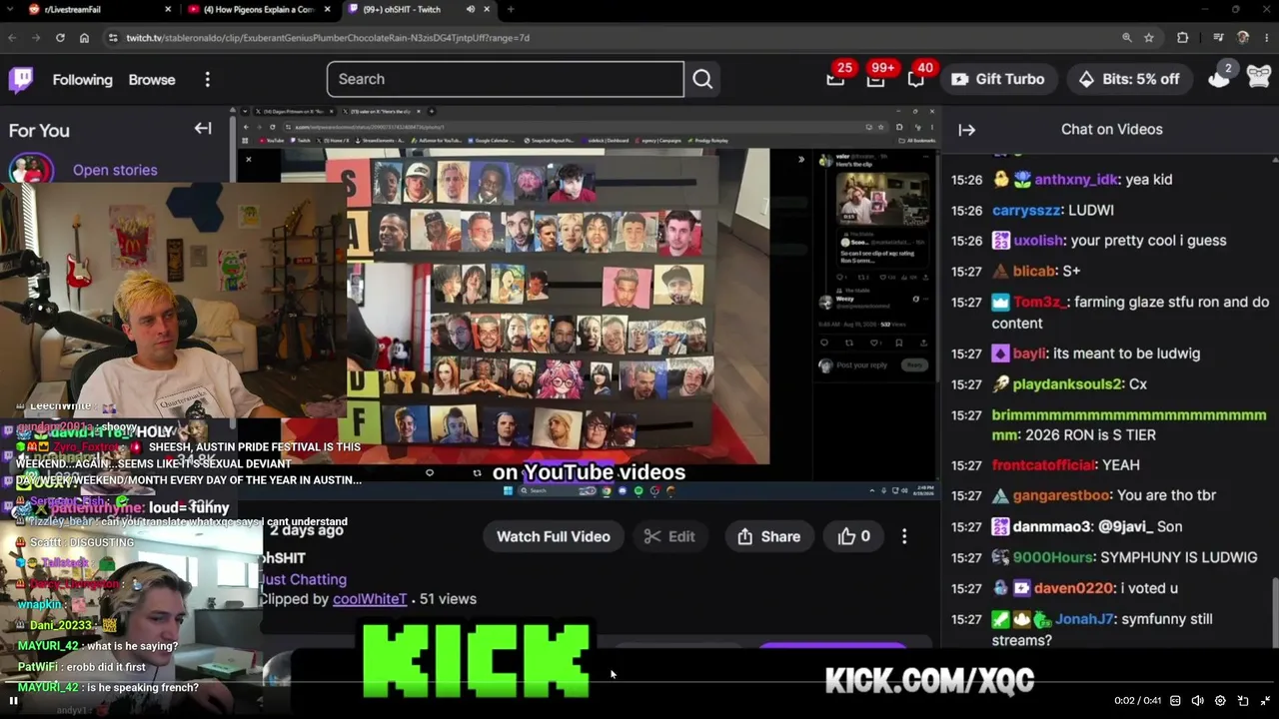Click chat username 9000Hours

click(x=1053, y=557)
